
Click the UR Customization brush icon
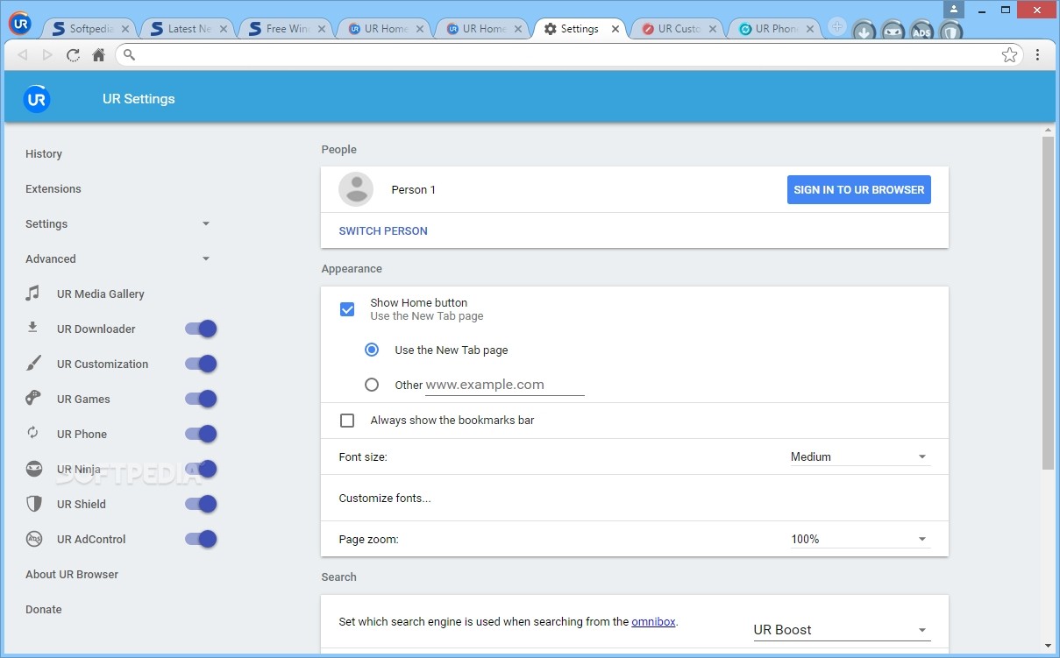coord(33,364)
